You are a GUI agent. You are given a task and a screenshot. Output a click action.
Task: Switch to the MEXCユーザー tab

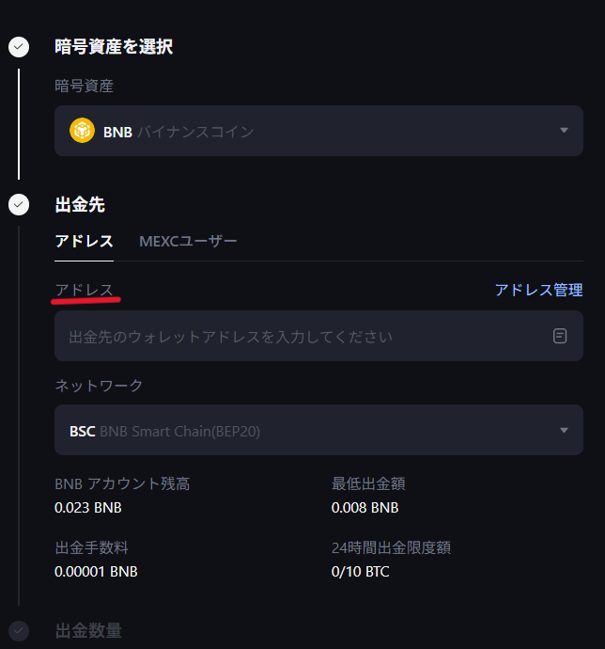pyautogui.click(x=188, y=241)
